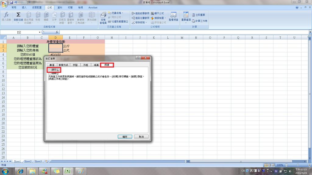This screenshot has height=175, width=312.
Task: Click the 100% zoom level text
Action: click(x=280, y=165)
